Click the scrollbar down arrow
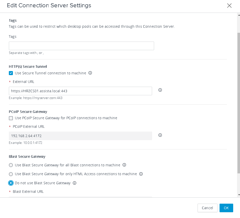The height and width of the screenshot is (218, 240). tap(239, 195)
